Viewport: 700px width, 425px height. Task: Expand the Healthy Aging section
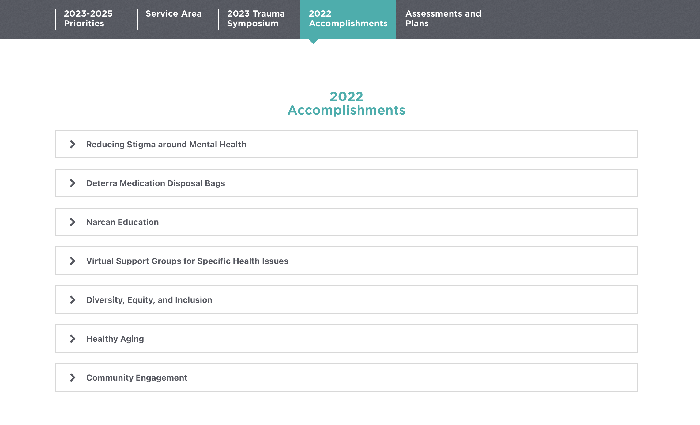coord(115,339)
